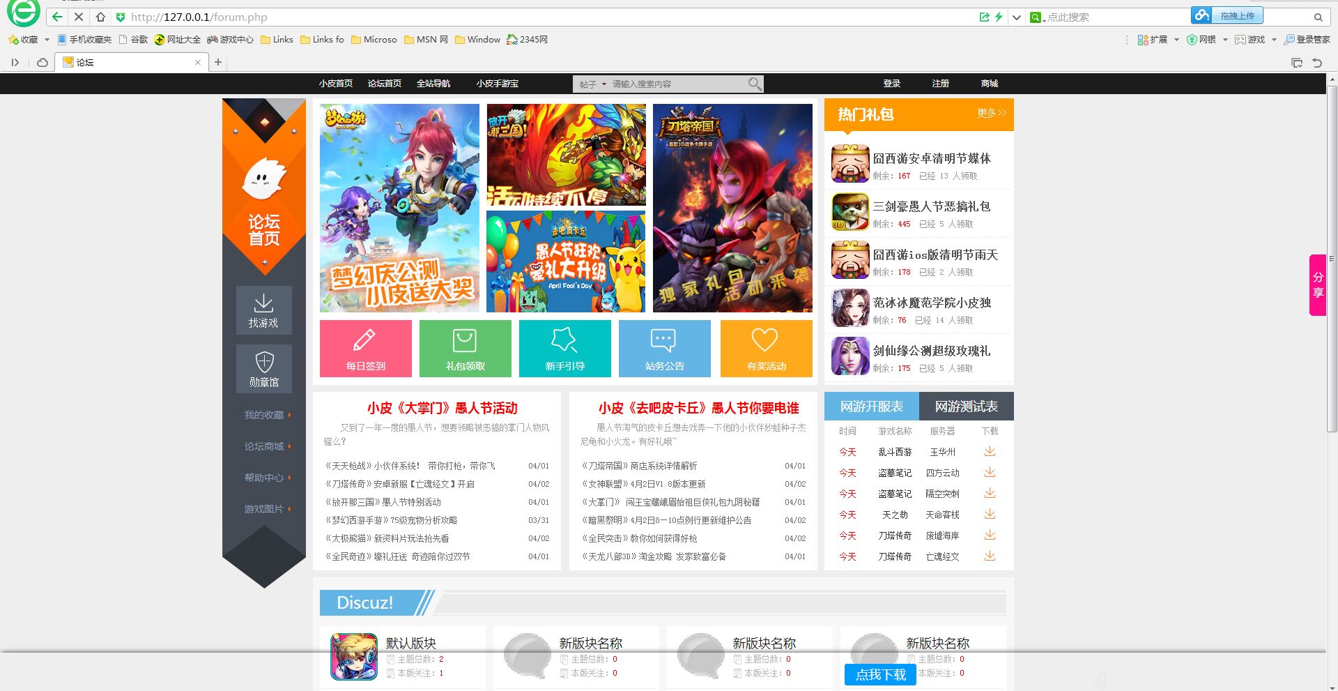Click the 分享 share side button
The height and width of the screenshot is (691, 1338).
point(1318,285)
